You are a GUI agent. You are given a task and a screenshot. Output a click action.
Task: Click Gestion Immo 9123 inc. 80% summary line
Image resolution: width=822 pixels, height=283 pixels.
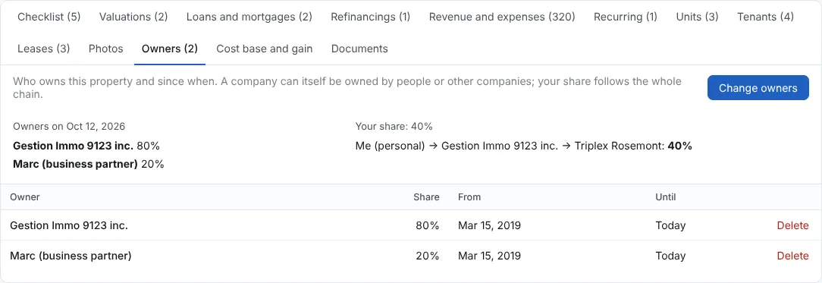click(86, 146)
